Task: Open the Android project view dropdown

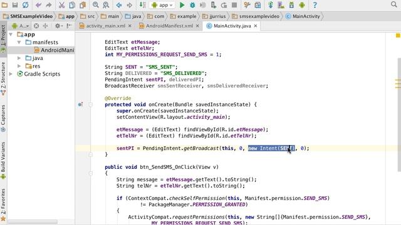Action: 21,26
